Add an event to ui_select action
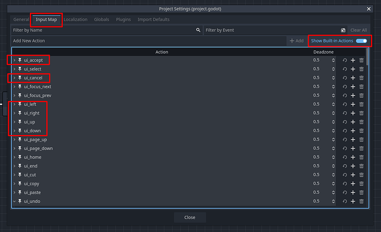Image resolution: width=381 pixels, height=232 pixels. click(353, 69)
